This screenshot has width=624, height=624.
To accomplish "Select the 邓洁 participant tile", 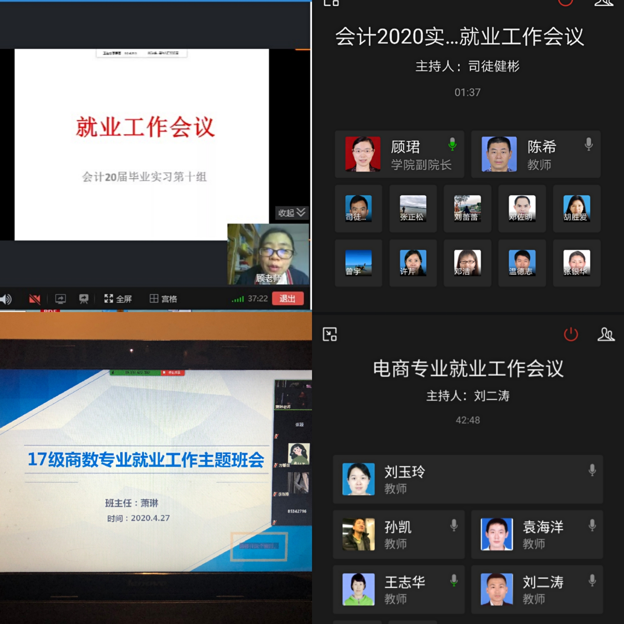I will click(x=467, y=263).
